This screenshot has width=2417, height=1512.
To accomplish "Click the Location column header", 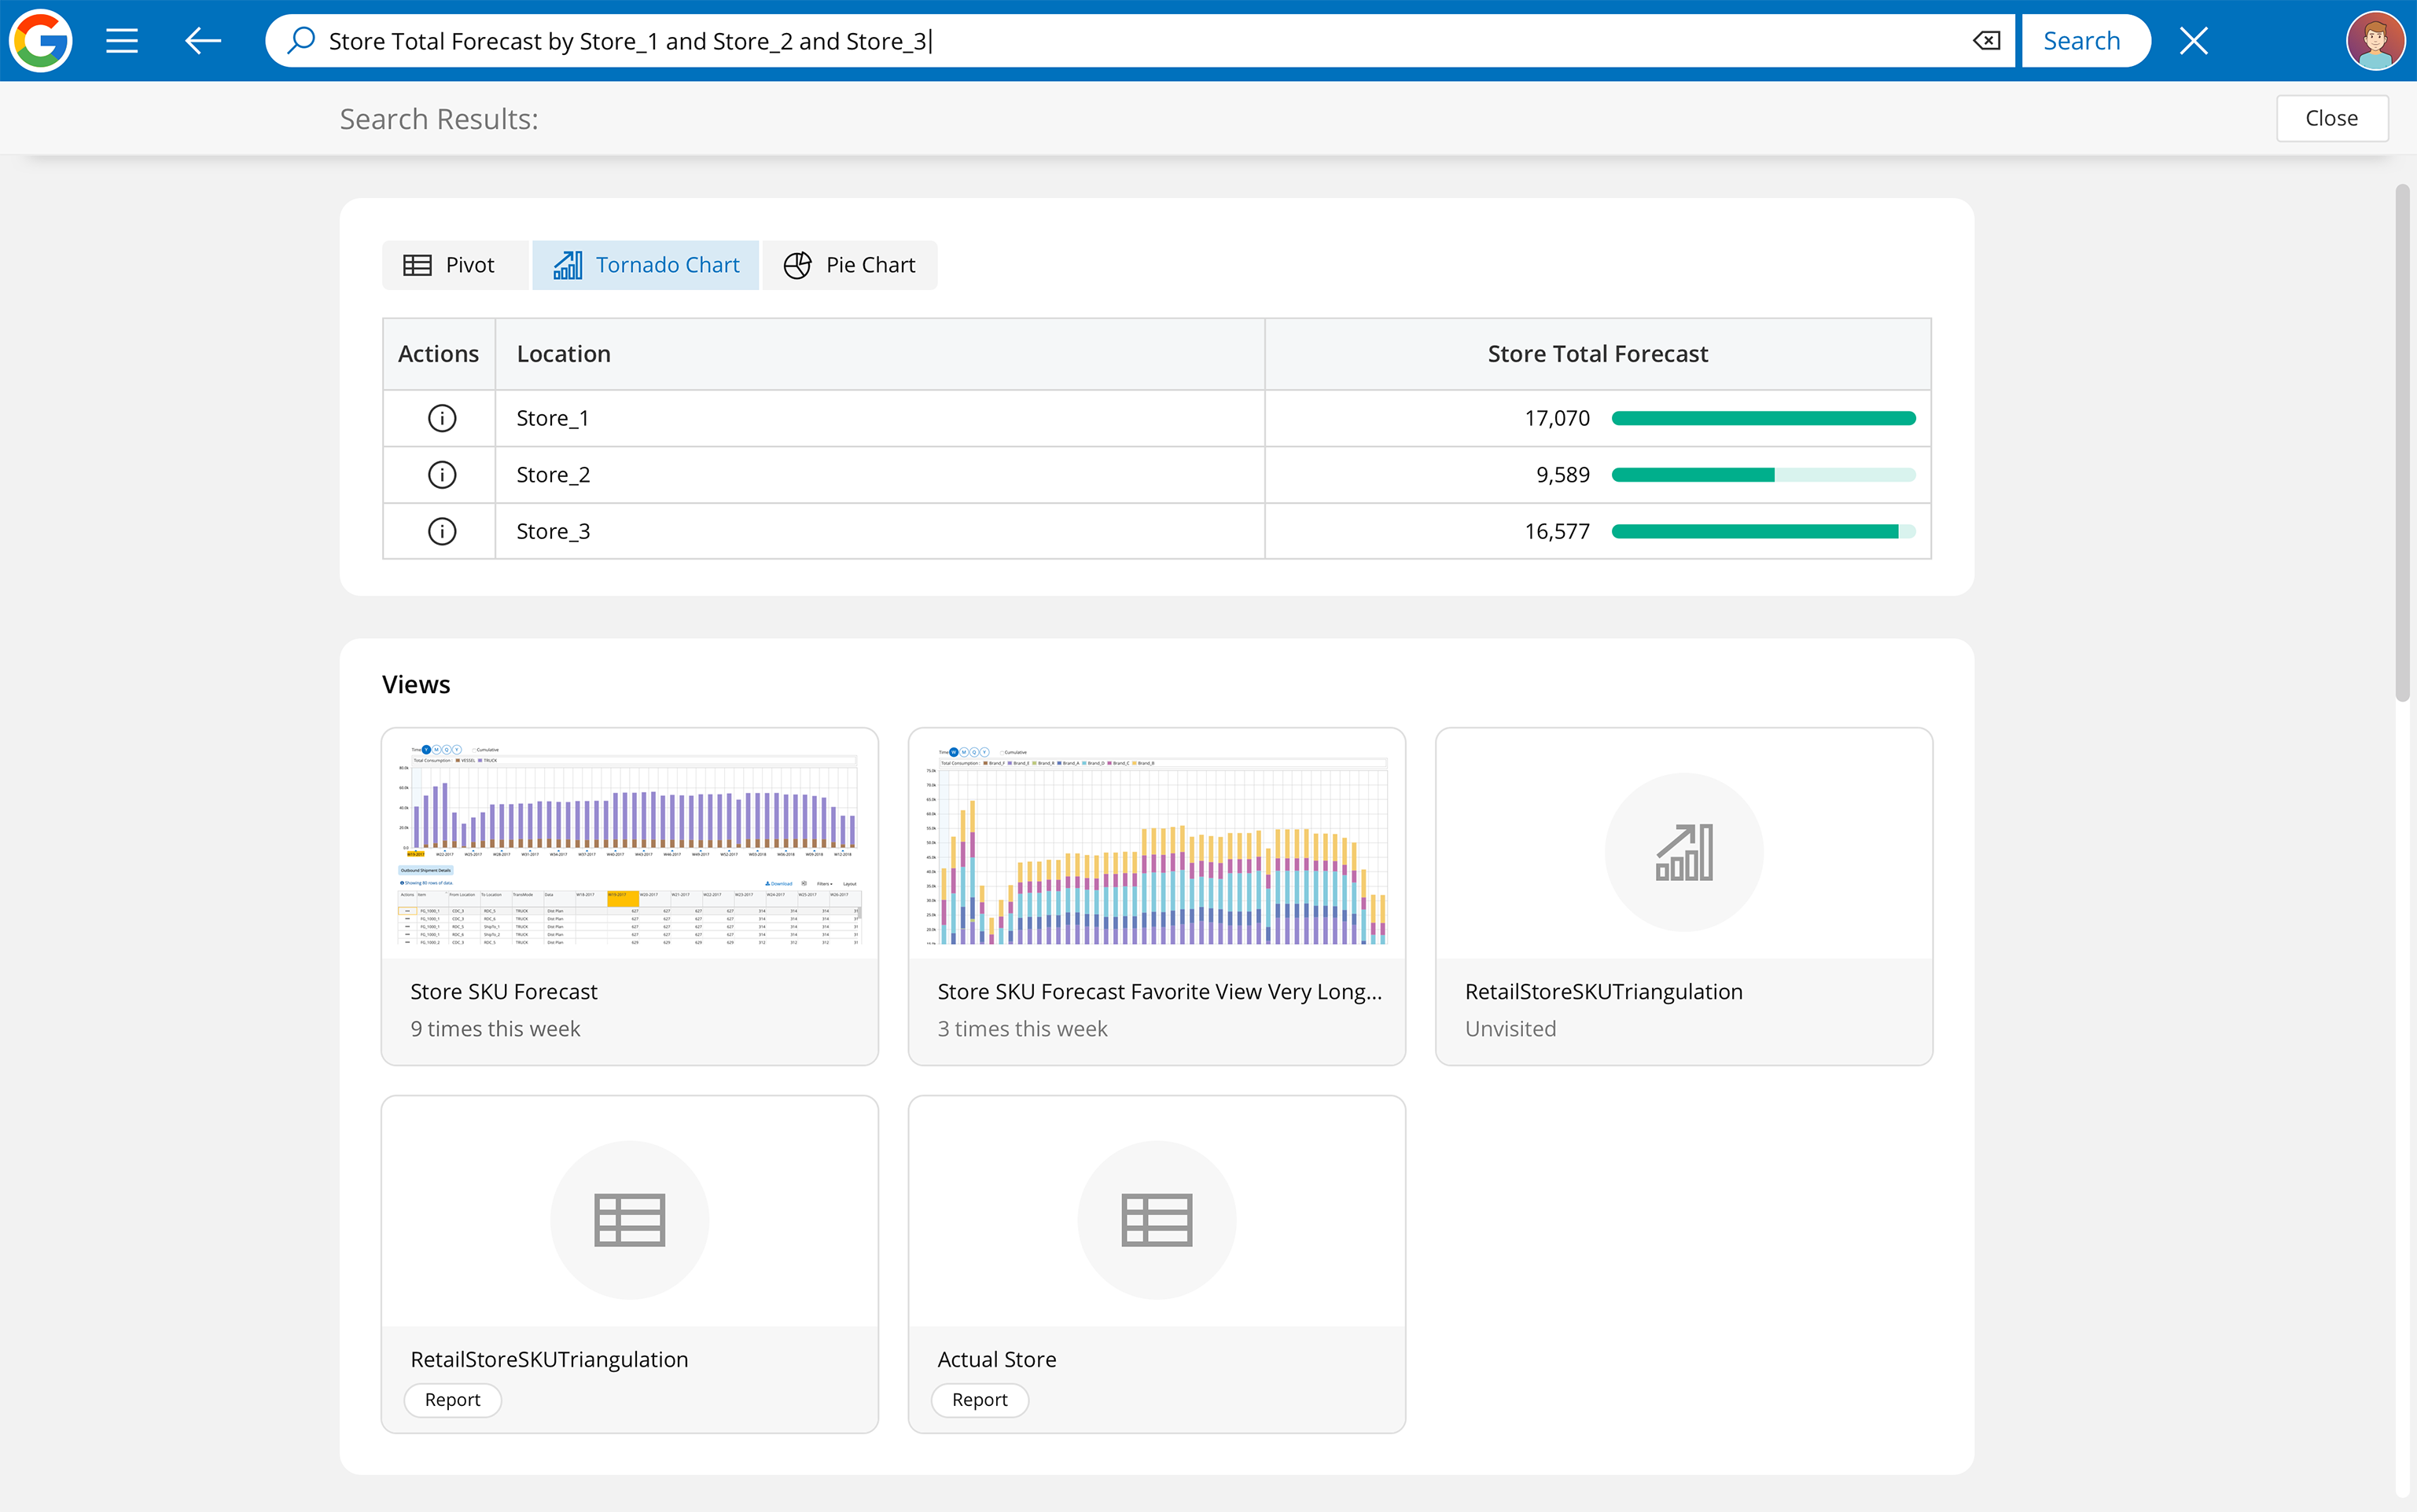I will point(881,354).
